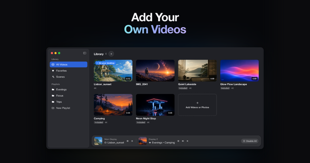310x163 pixels.
Task: Select the Camping video thumbnail in the library
Action: point(113,105)
